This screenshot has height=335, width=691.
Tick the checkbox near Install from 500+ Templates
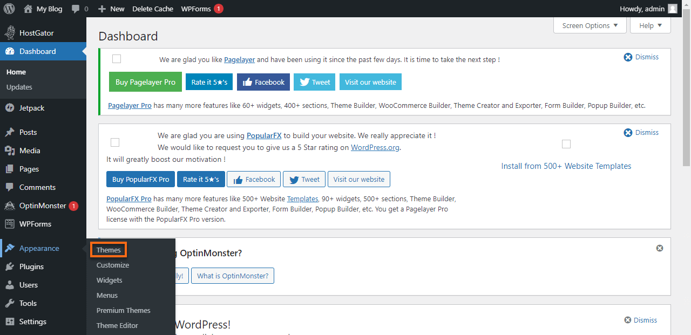click(x=566, y=144)
